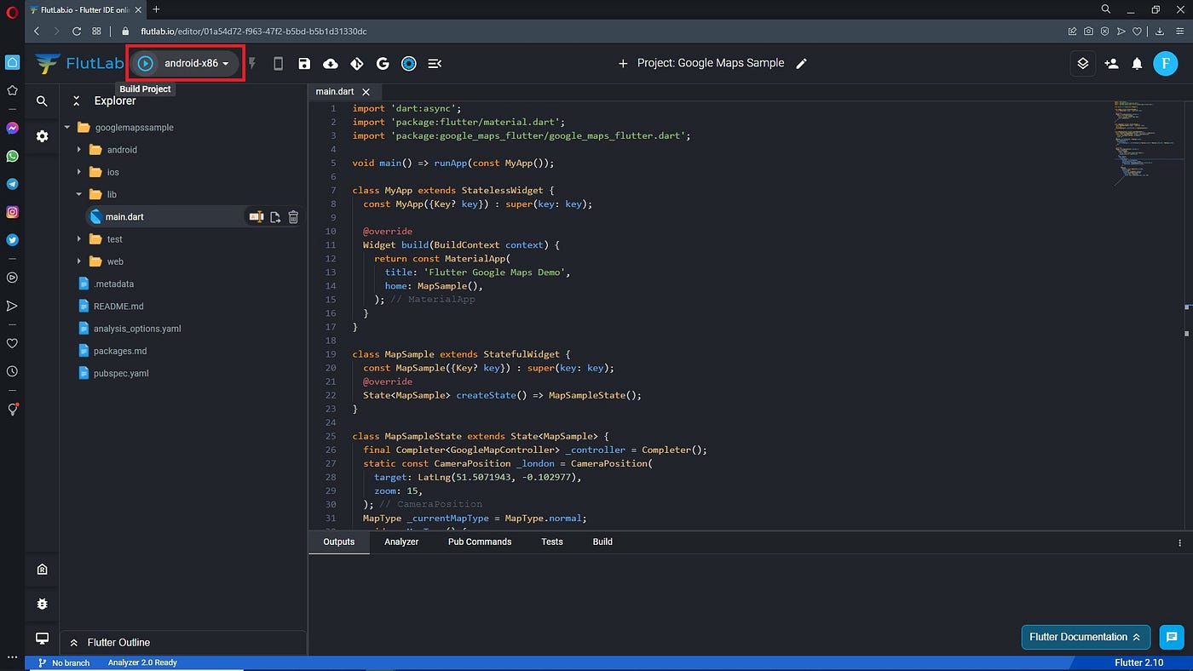Expand the android folder

79,149
